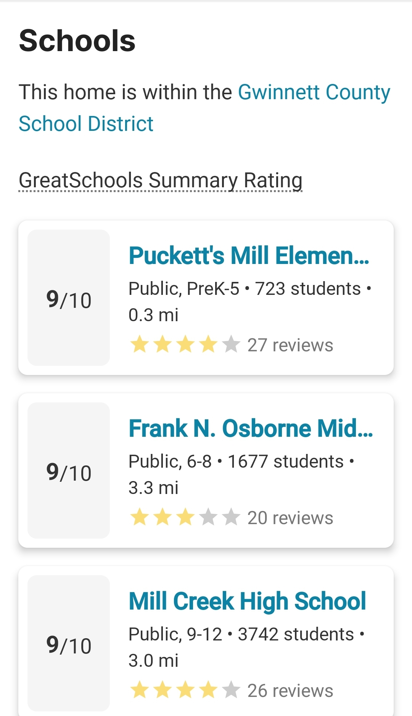The width and height of the screenshot is (412, 716).
Task: Click the gray fifth star for Mill Creek
Action: (x=231, y=690)
